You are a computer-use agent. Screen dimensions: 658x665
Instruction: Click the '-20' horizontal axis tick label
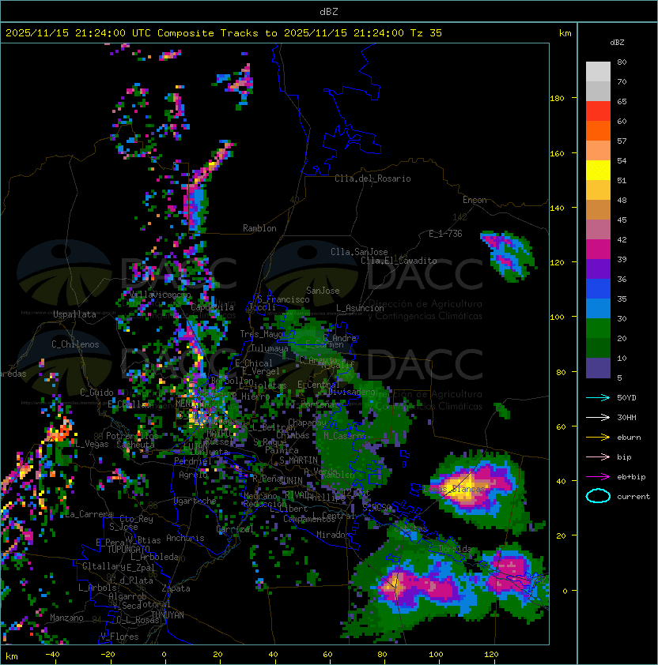tap(108, 655)
